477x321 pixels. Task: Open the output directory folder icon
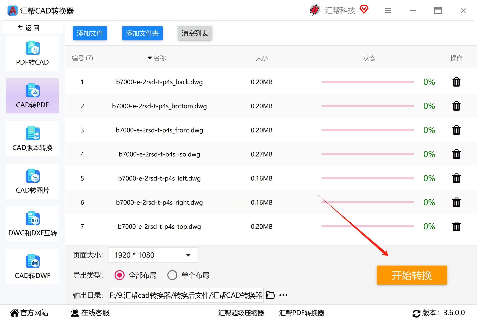[271, 295]
